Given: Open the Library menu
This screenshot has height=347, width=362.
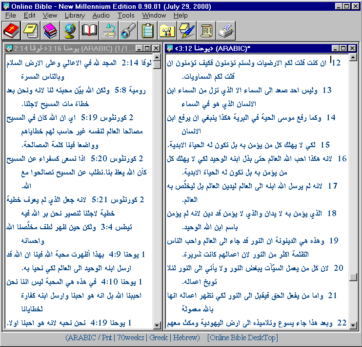Looking at the screenshot, I should click(74, 16).
